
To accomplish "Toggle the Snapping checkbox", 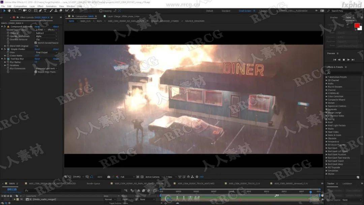I will tap(101, 11).
